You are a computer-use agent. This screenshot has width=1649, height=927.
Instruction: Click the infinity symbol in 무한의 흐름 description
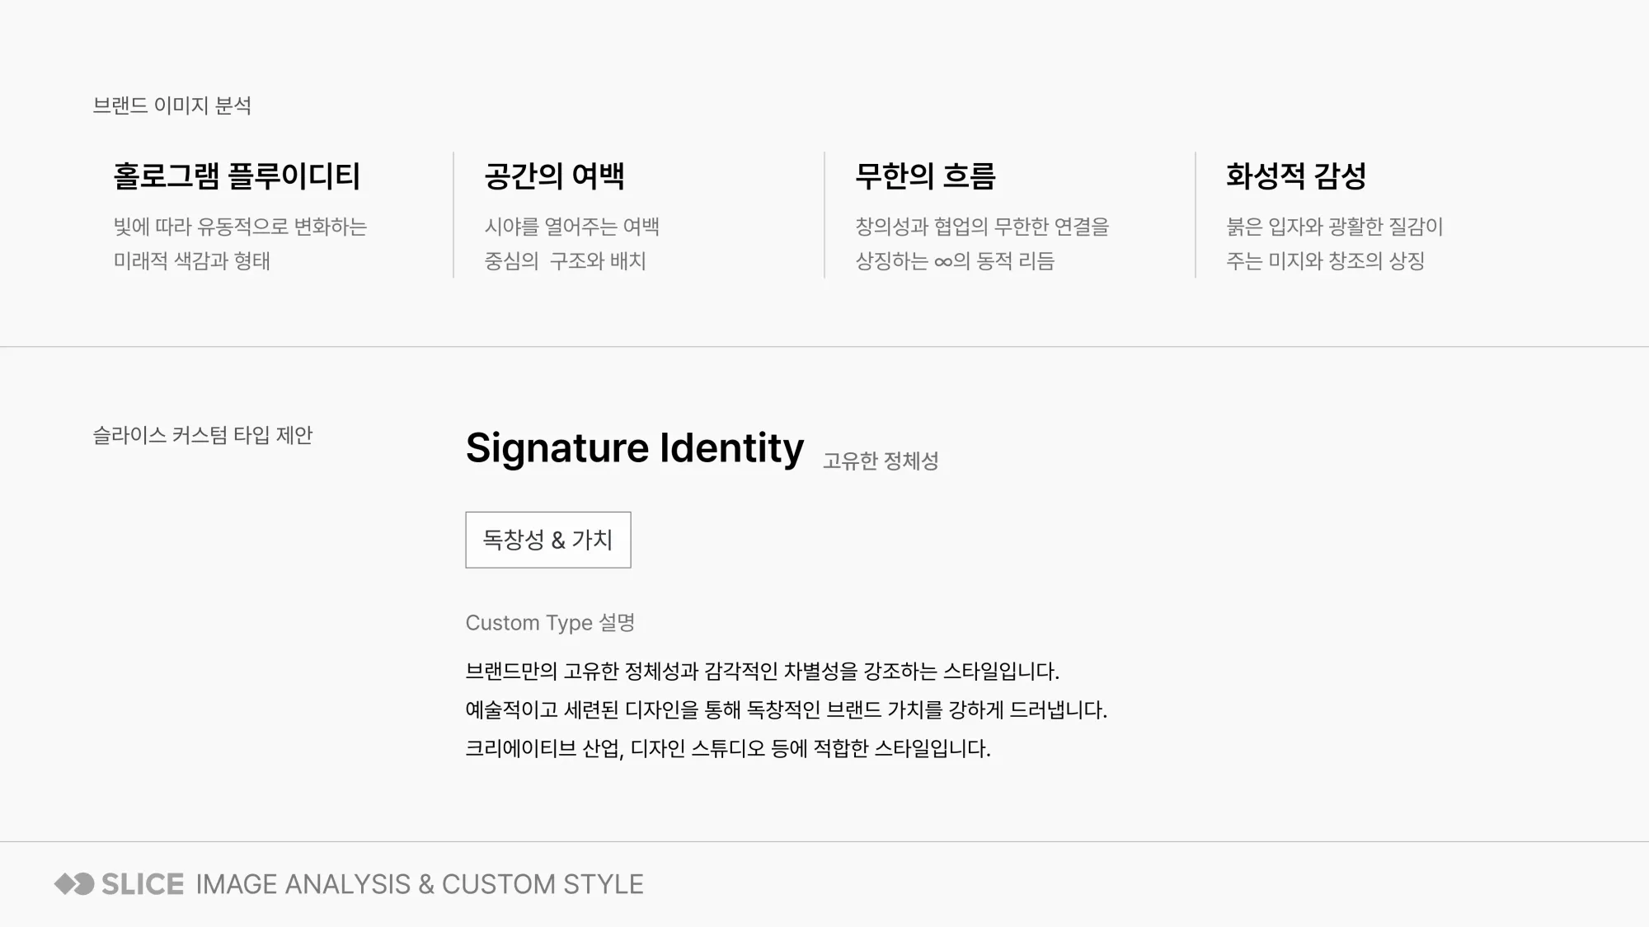click(943, 262)
